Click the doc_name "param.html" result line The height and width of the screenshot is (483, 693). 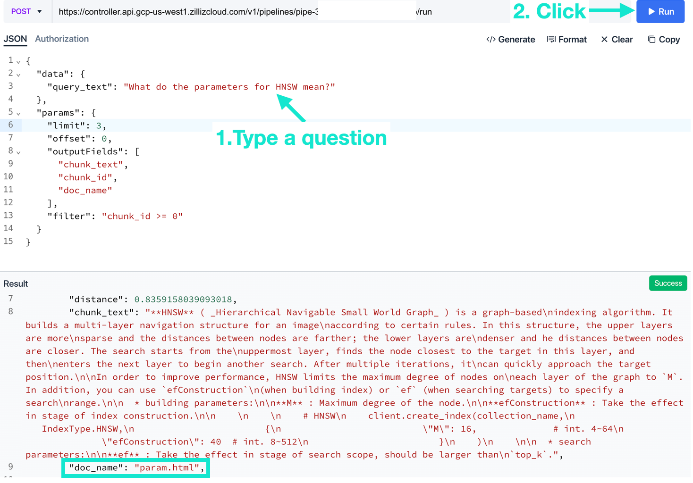(136, 468)
